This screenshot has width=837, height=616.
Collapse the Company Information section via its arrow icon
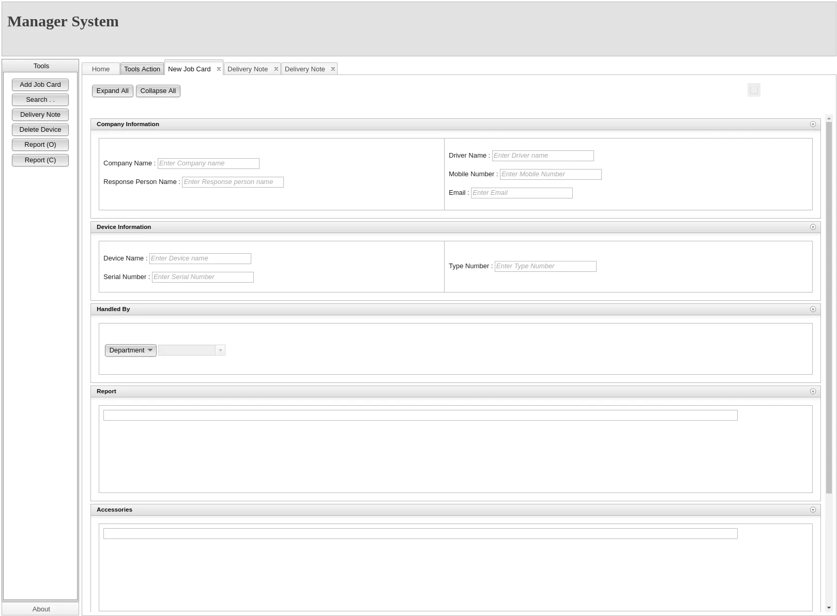click(x=813, y=125)
